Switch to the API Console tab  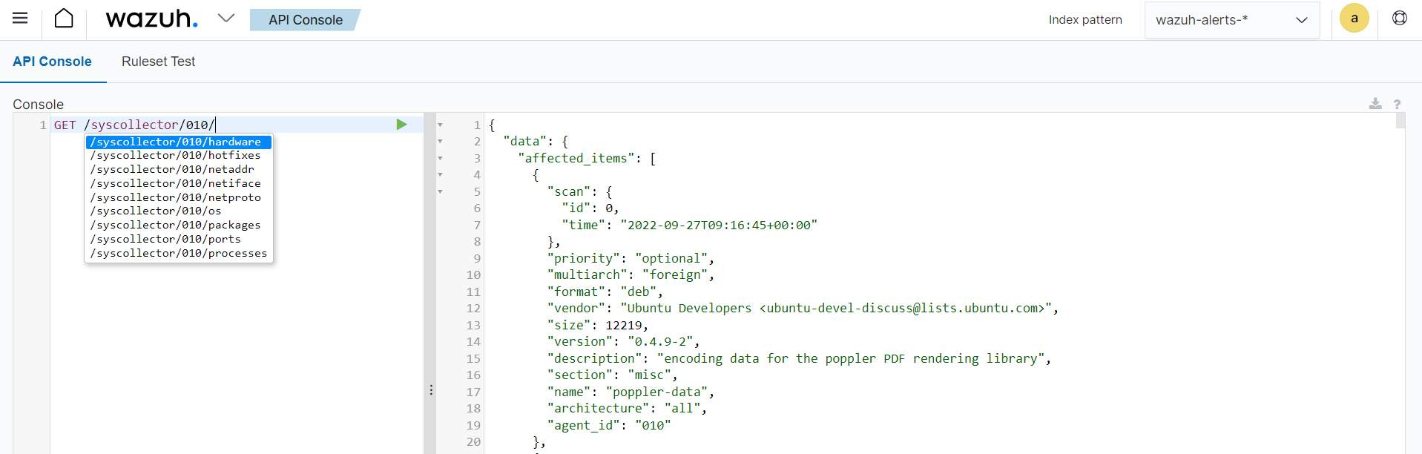click(x=52, y=62)
